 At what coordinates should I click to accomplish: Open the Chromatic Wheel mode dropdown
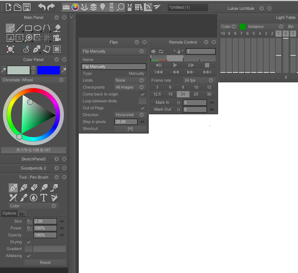click(34, 80)
